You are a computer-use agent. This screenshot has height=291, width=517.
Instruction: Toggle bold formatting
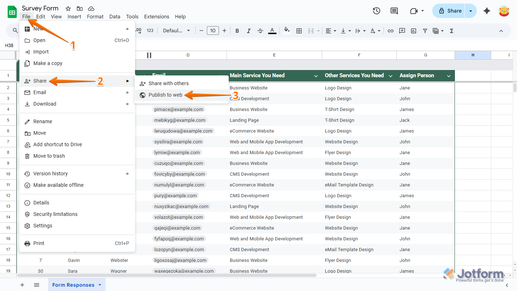(x=237, y=31)
